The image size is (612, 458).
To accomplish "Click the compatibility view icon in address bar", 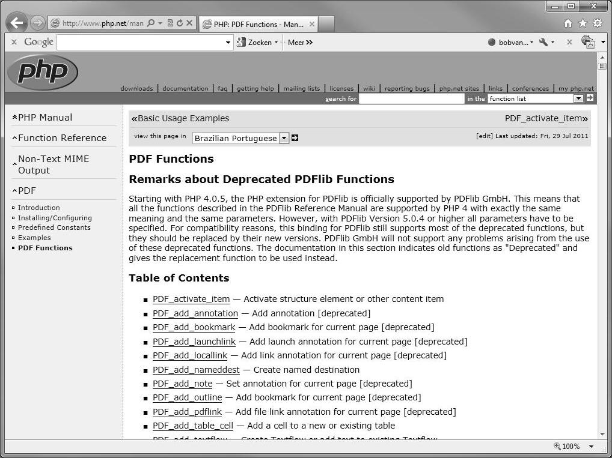I will pos(170,23).
